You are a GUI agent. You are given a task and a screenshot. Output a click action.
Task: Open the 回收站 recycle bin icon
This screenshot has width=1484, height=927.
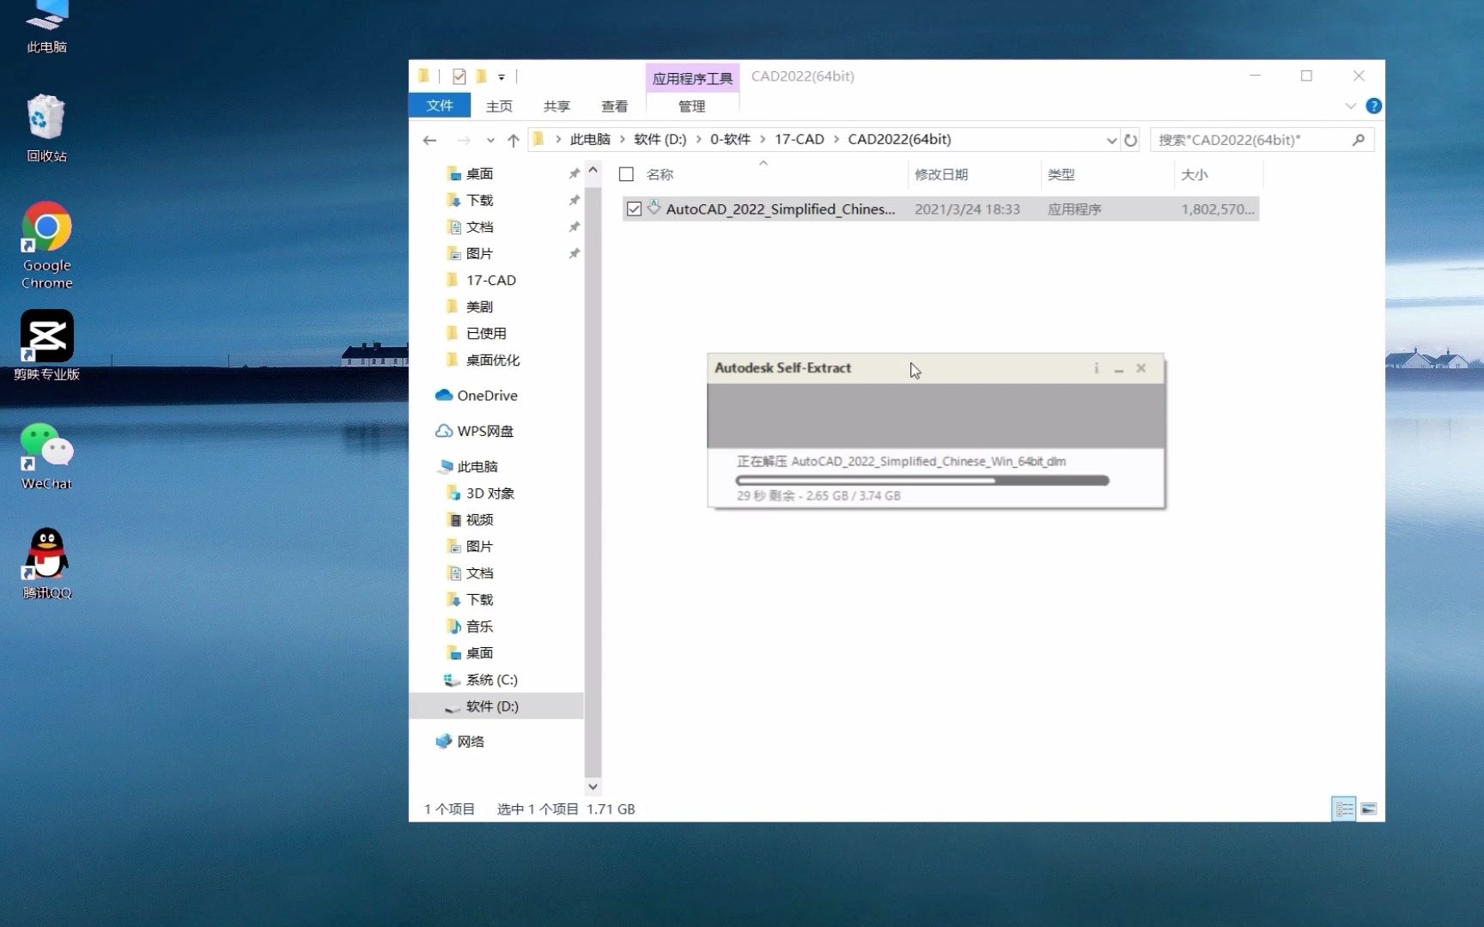pos(46,128)
